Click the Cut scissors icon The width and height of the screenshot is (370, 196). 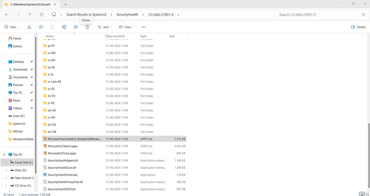[x=29, y=27]
